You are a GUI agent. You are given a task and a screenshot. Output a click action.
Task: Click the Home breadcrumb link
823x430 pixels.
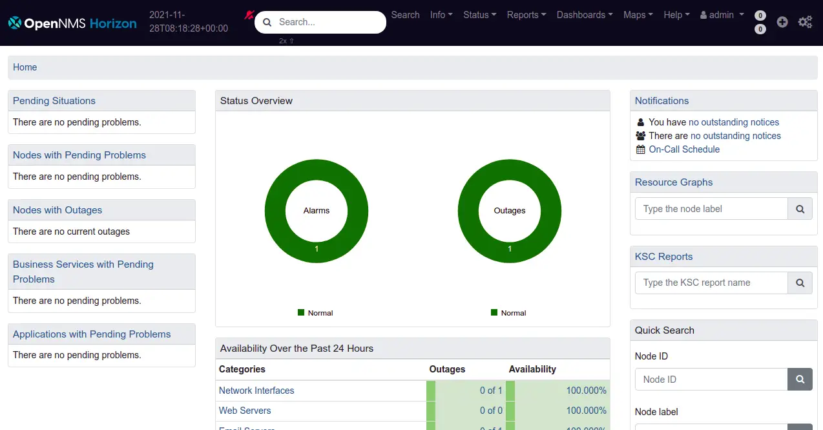coord(25,67)
